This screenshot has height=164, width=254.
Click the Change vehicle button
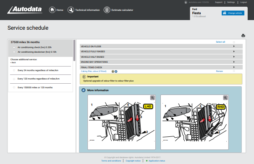point(233,13)
